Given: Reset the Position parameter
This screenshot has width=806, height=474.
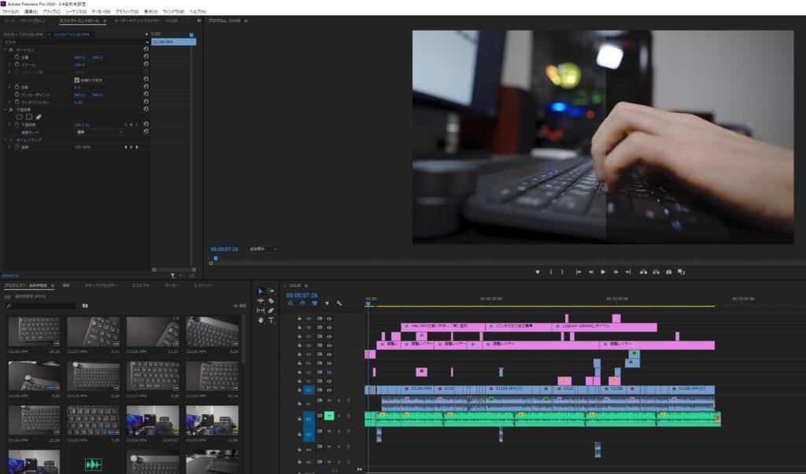Looking at the screenshot, I should tap(146, 57).
